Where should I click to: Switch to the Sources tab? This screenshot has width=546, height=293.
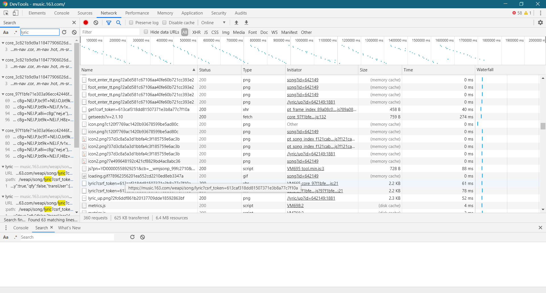pos(85,13)
